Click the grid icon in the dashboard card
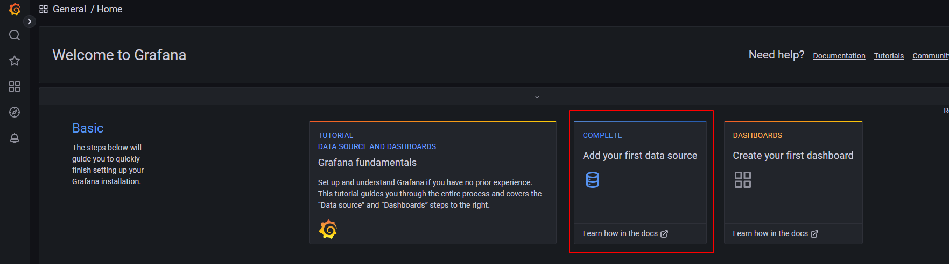The image size is (949, 264). click(743, 180)
